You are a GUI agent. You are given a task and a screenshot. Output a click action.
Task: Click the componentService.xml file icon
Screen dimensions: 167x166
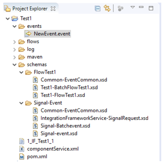22,149
